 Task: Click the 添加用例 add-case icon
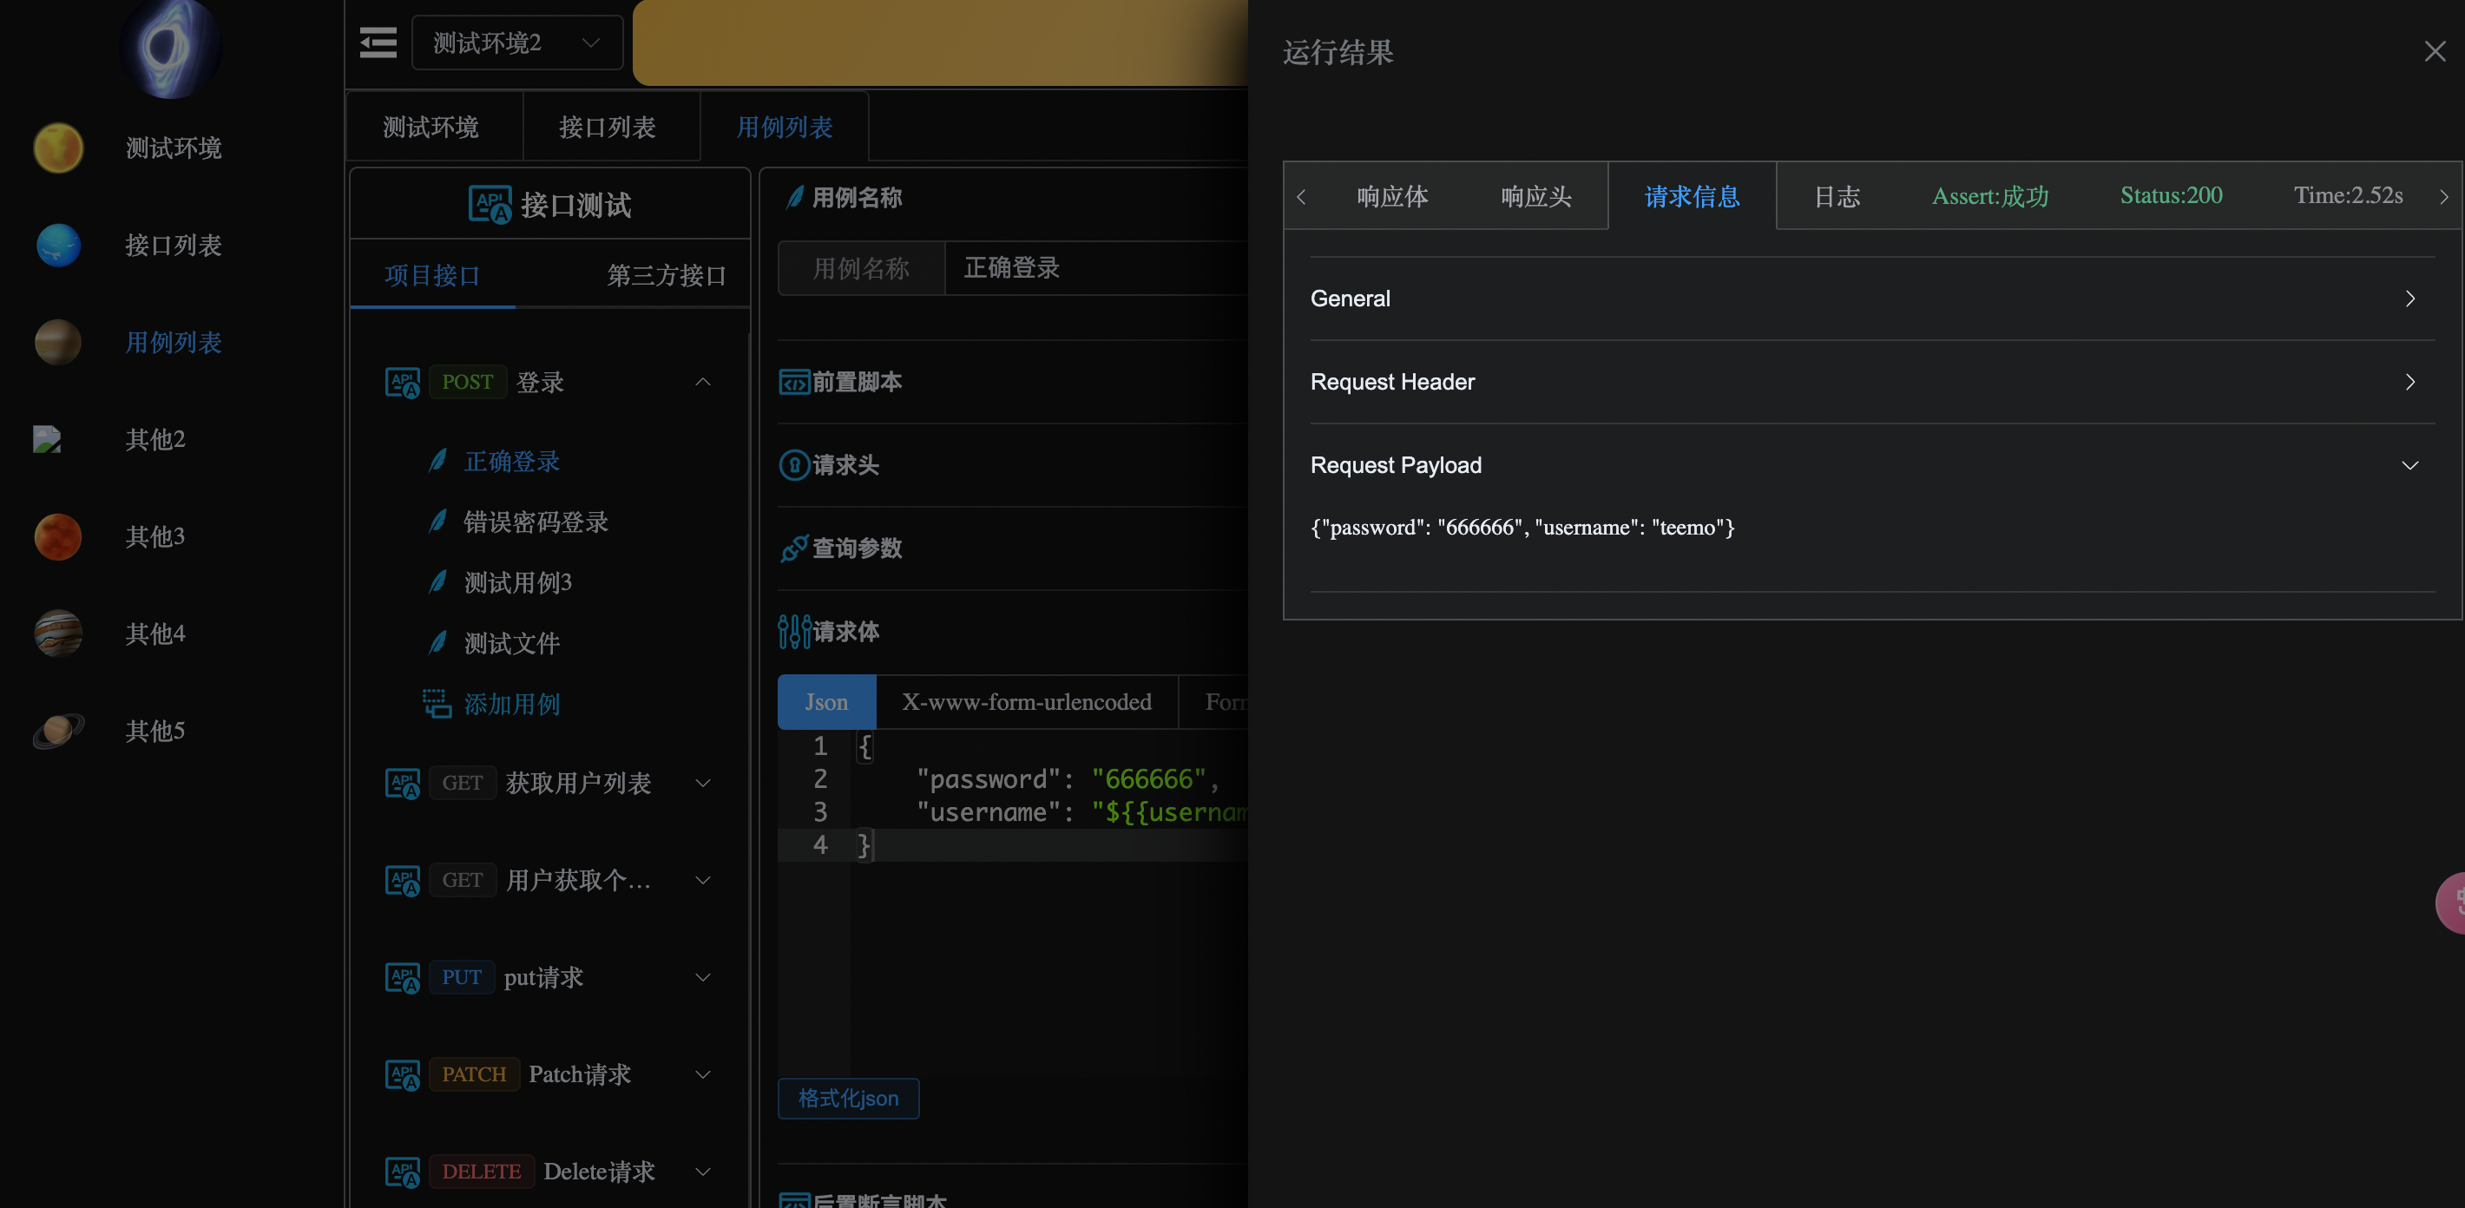(437, 704)
